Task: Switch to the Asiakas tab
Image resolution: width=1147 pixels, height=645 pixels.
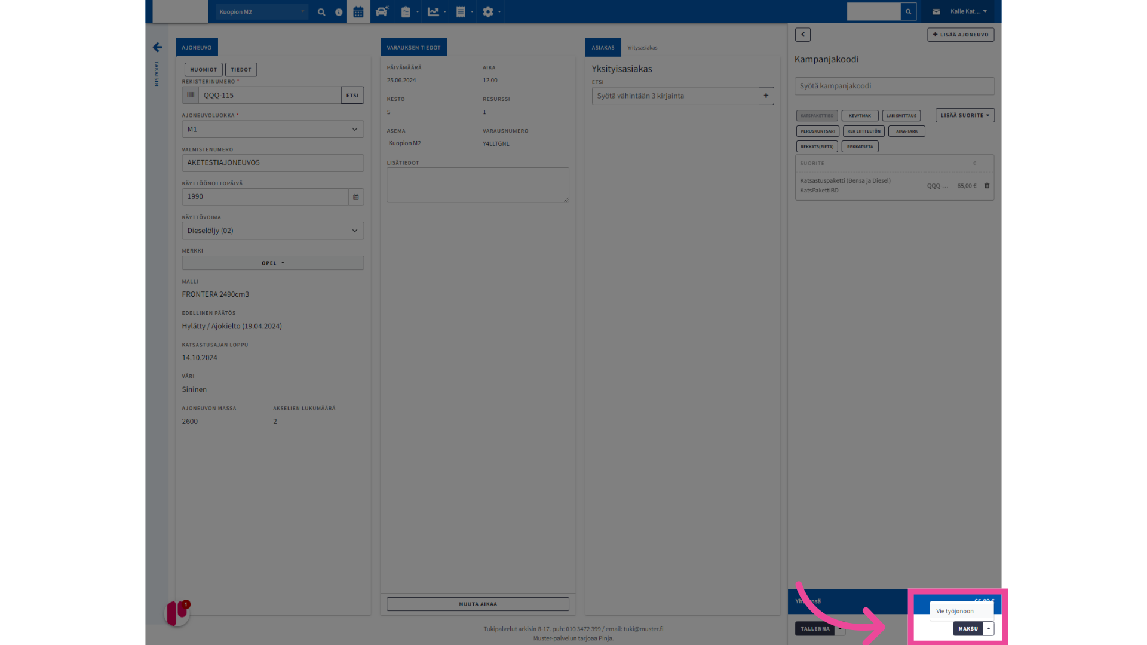Action: (x=603, y=47)
